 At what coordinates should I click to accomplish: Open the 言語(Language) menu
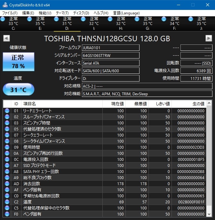click(x=126, y=13)
